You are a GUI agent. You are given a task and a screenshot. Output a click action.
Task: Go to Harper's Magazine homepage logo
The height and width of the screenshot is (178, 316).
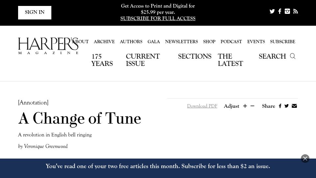click(48, 46)
